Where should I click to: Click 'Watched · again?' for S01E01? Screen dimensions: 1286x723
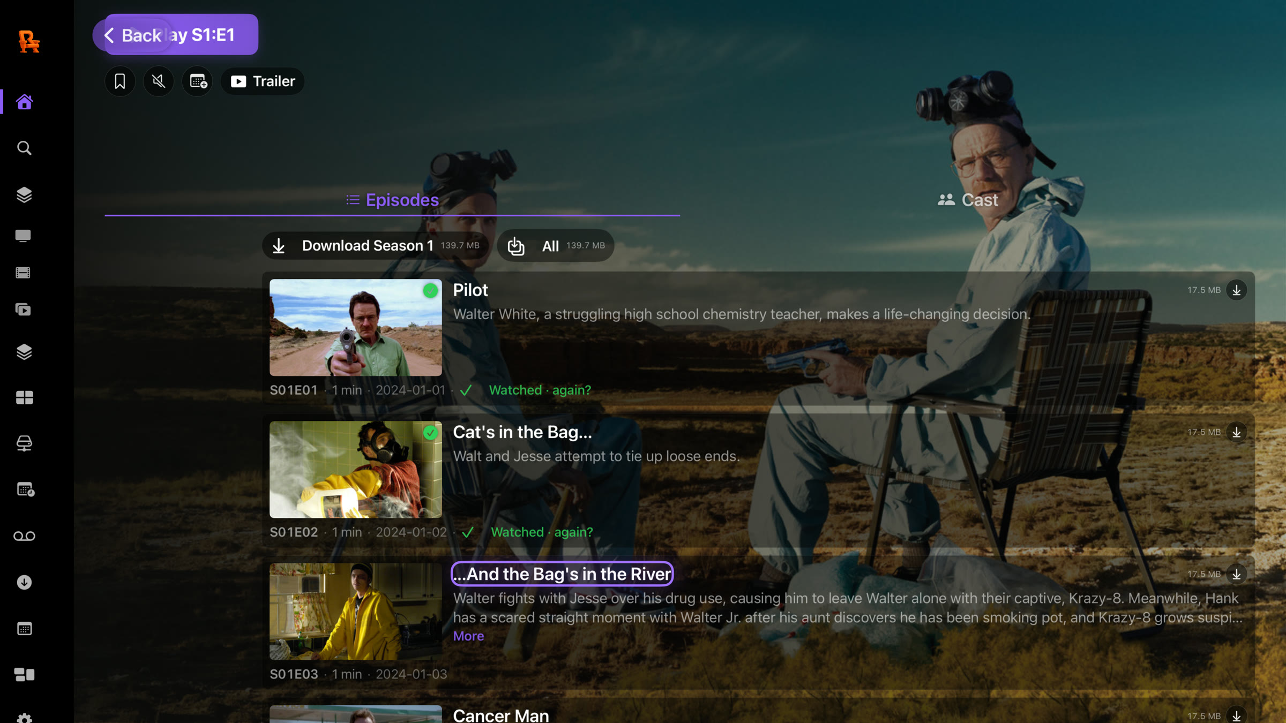pos(540,390)
